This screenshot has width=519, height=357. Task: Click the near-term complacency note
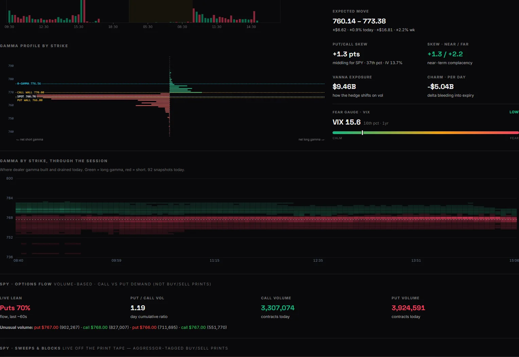(450, 63)
